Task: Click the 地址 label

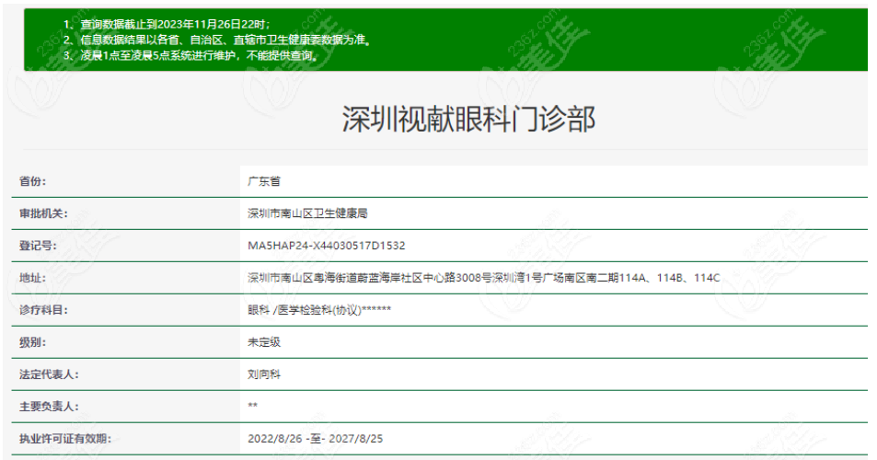Action: 32,278
